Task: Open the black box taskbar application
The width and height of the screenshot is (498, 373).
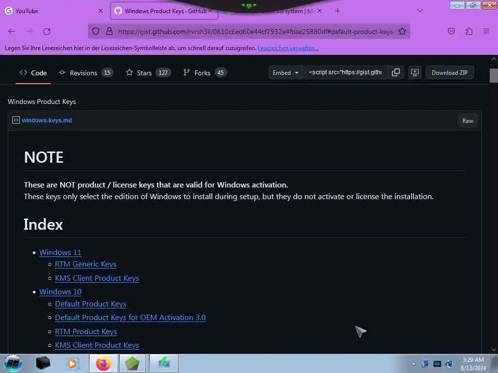Action: (43, 363)
